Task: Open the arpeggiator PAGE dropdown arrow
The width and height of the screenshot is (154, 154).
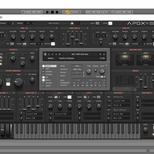Action: (104, 77)
